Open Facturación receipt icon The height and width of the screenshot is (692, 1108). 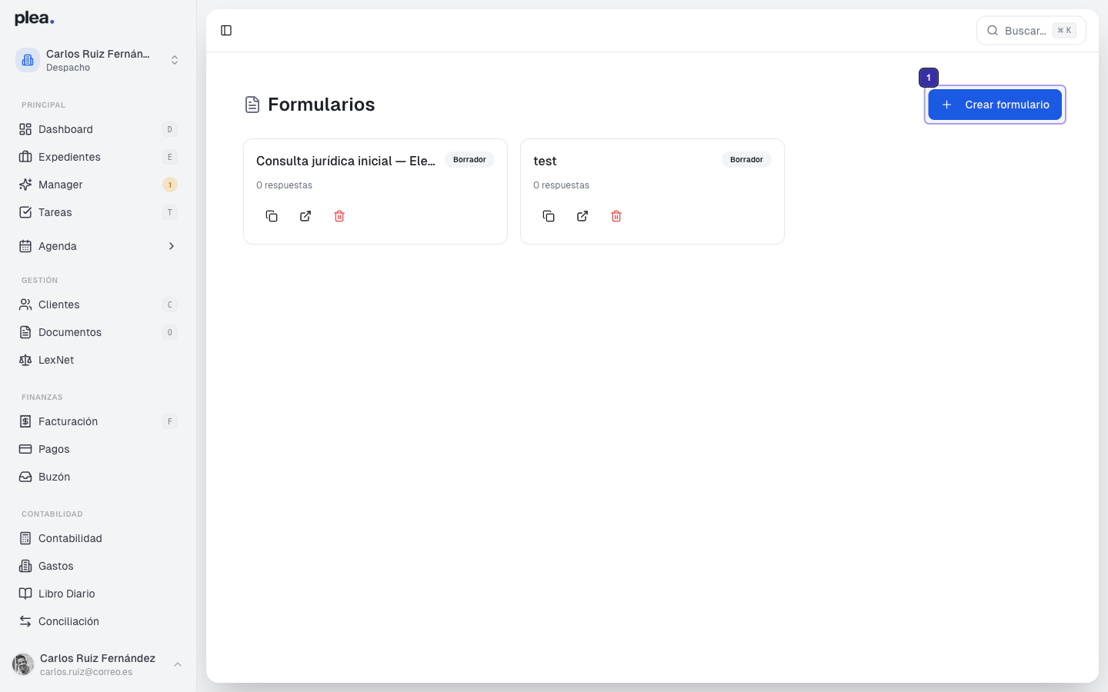coord(25,421)
